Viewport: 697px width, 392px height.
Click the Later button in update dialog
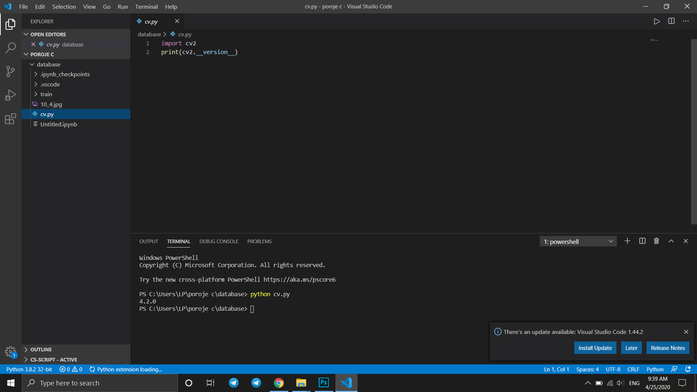(x=631, y=348)
